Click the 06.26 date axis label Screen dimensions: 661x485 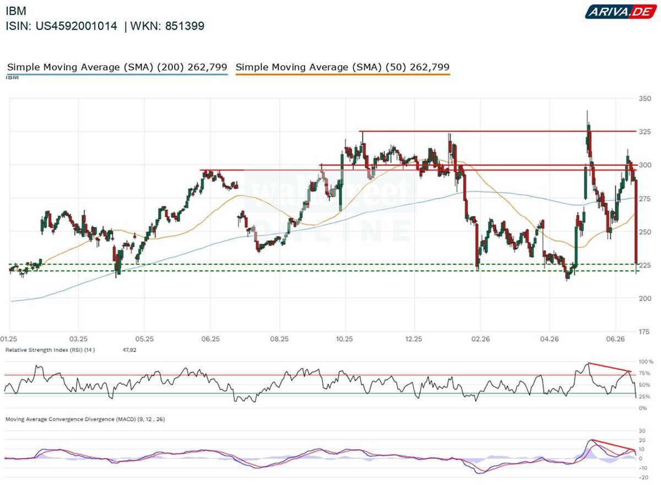pyautogui.click(x=615, y=340)
